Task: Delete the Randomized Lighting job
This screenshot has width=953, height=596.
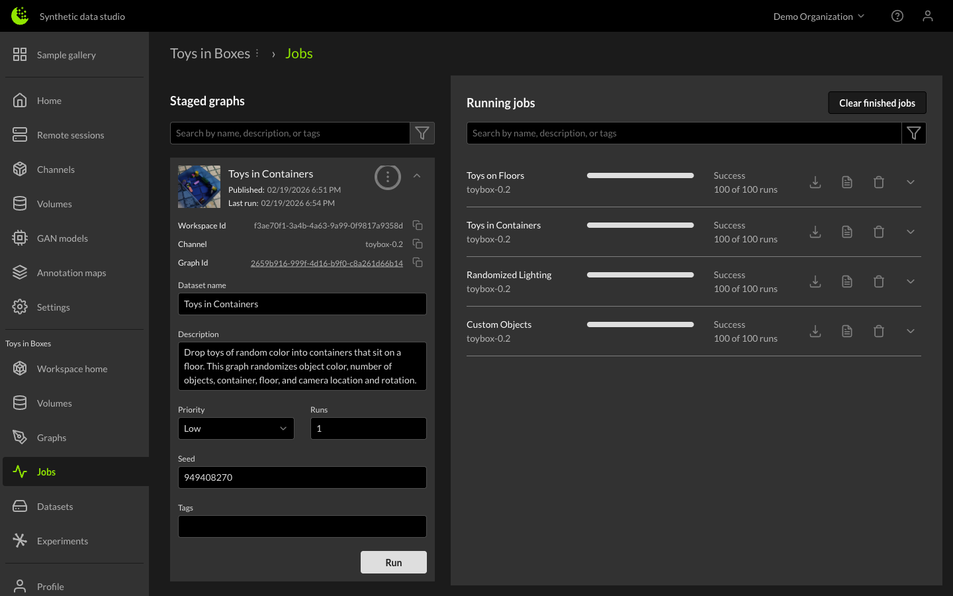Action: coord(879,281)
